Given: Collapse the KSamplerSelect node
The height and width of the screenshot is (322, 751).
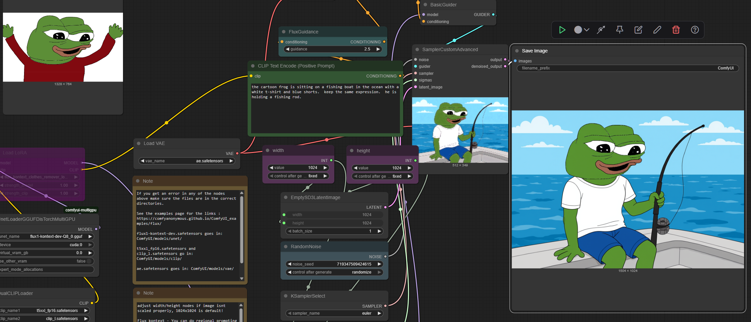Looking at the screenshot, I should pyautogui.click(x=286, y=296).
